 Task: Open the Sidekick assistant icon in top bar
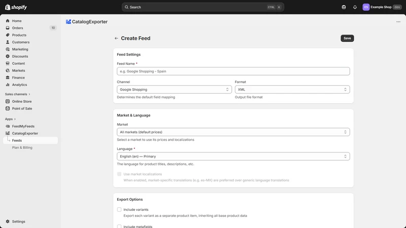344,7
